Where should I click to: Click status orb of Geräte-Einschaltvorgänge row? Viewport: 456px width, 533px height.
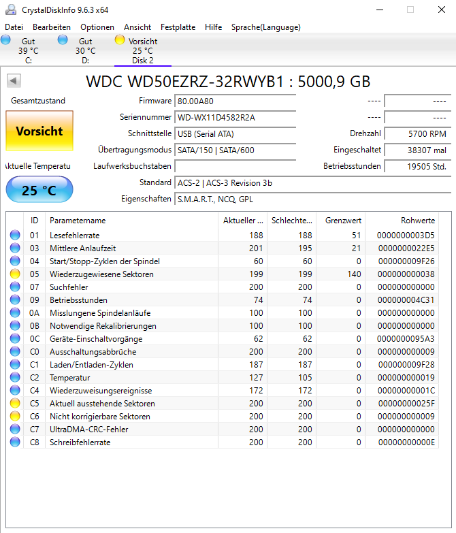15,338
